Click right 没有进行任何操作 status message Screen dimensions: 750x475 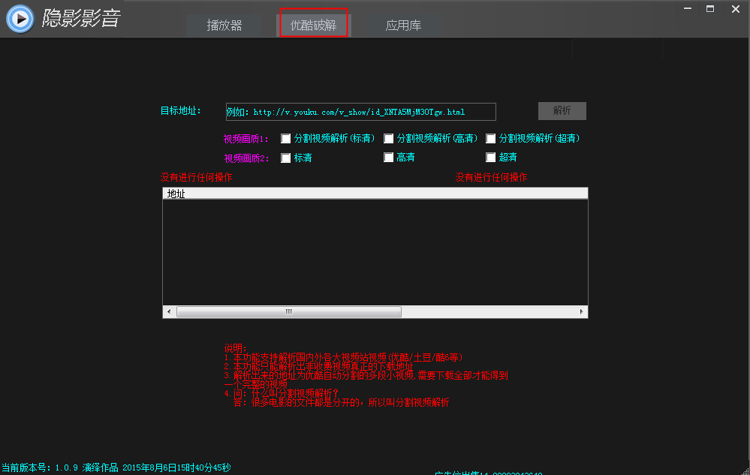pyautogui.click(x=491, y=177)
